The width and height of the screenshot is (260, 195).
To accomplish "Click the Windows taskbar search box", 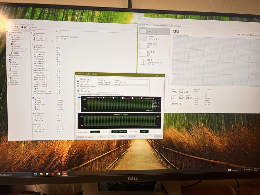I will tap(16, 175).
